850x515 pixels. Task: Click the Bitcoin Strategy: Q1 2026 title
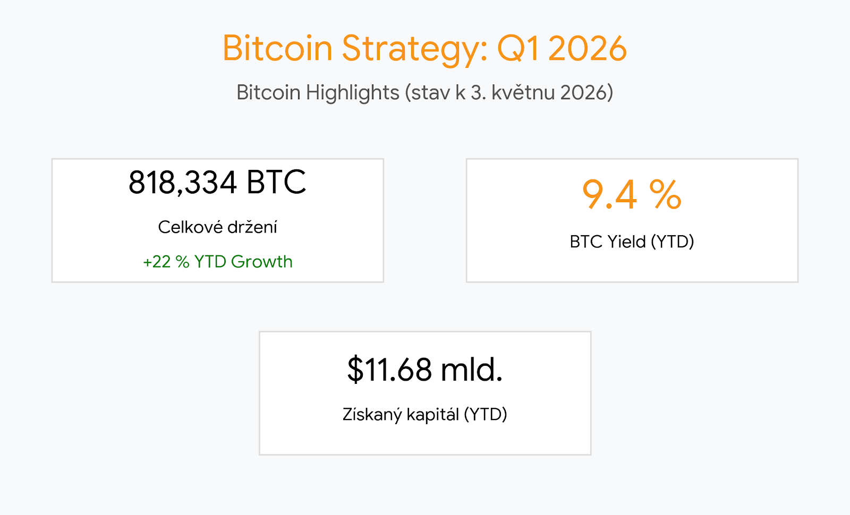click(x=424, y=49)
